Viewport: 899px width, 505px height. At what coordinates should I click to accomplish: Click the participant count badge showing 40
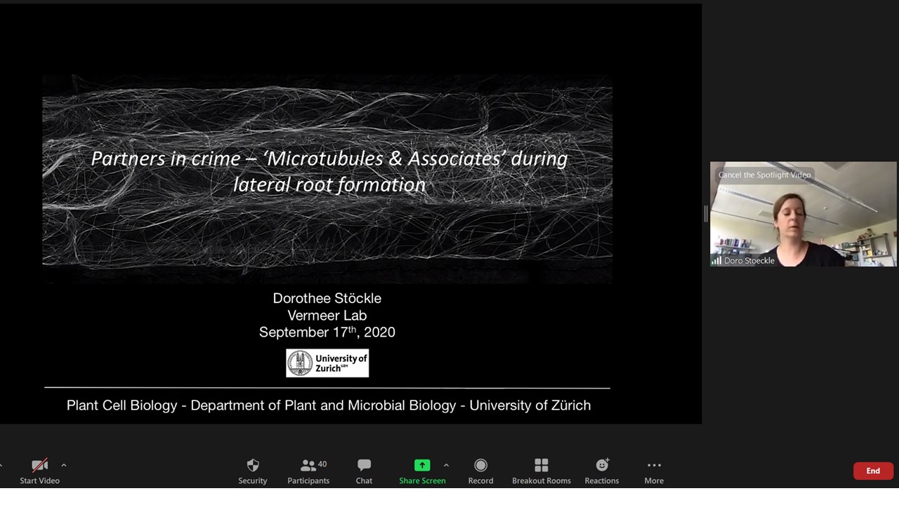coord(322,464)
